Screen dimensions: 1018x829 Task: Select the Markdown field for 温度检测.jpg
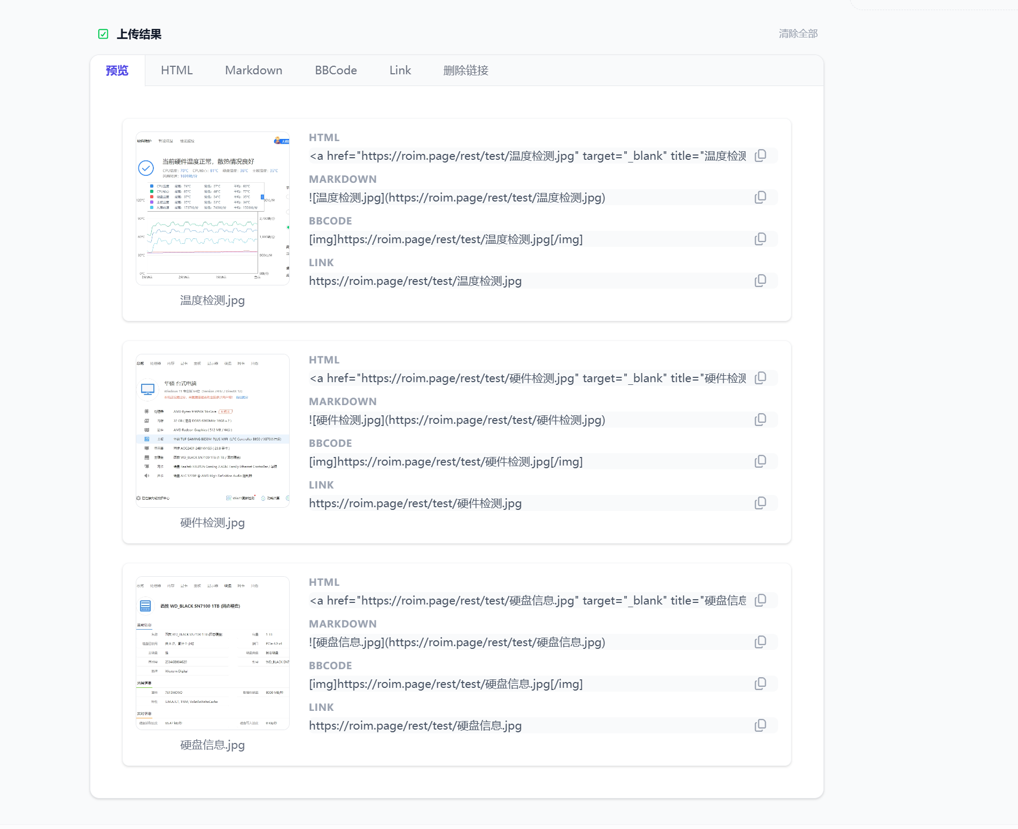click(x=528, y=197)
